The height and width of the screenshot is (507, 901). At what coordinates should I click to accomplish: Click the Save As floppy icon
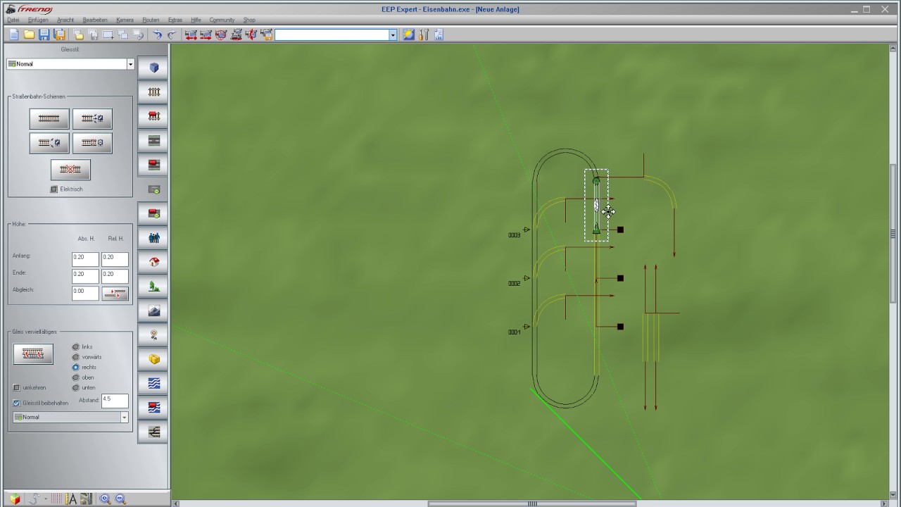[x=60, y=35]
